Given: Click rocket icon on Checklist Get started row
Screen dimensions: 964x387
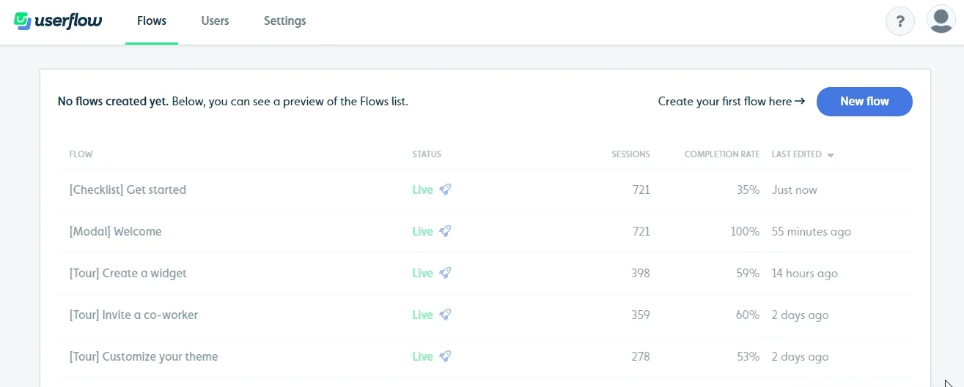Looking at the screenshot, I should point(445,189).
